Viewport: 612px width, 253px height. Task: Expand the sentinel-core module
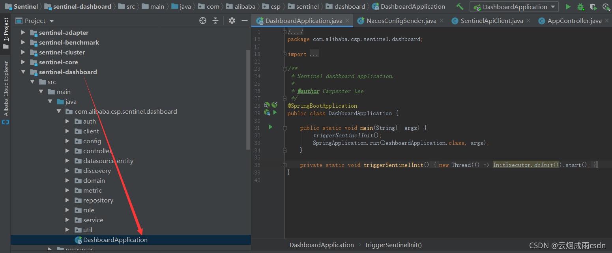(x=23, y=62)
